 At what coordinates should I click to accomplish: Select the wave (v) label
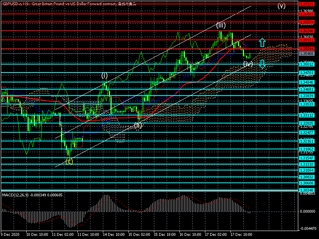tap(282, 6)
